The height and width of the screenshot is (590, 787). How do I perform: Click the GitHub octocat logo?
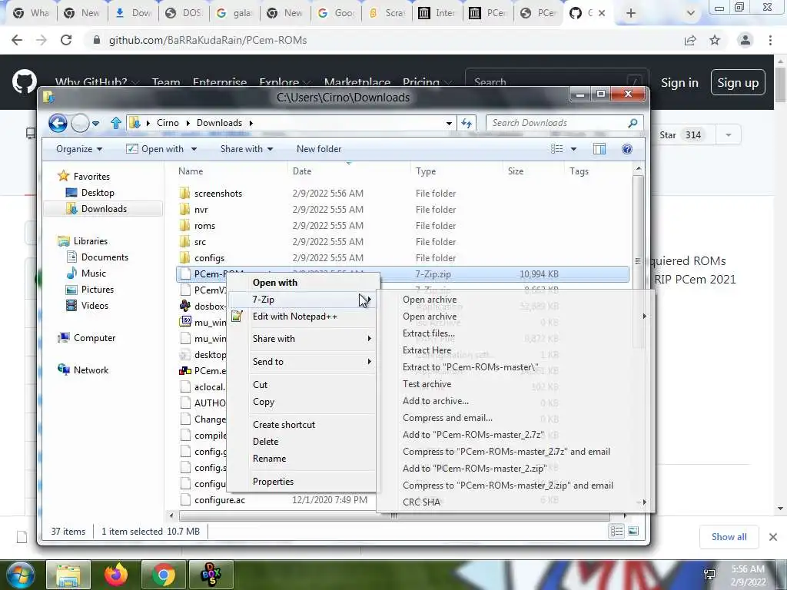click(24, 81)
